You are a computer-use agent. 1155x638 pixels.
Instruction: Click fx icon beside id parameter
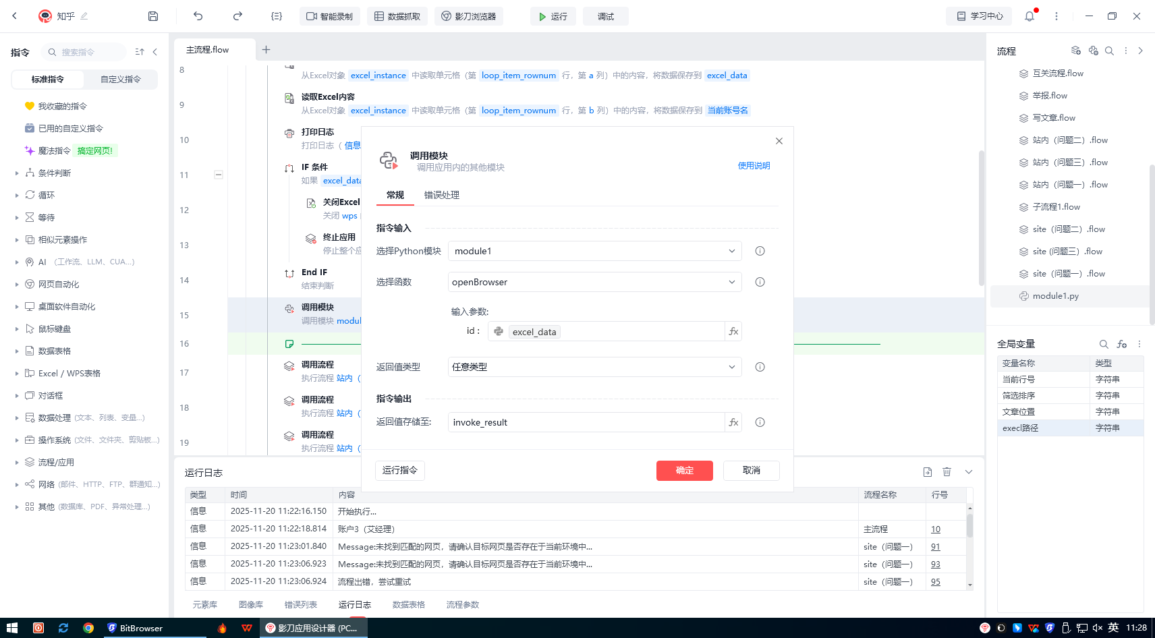point(733,331)
